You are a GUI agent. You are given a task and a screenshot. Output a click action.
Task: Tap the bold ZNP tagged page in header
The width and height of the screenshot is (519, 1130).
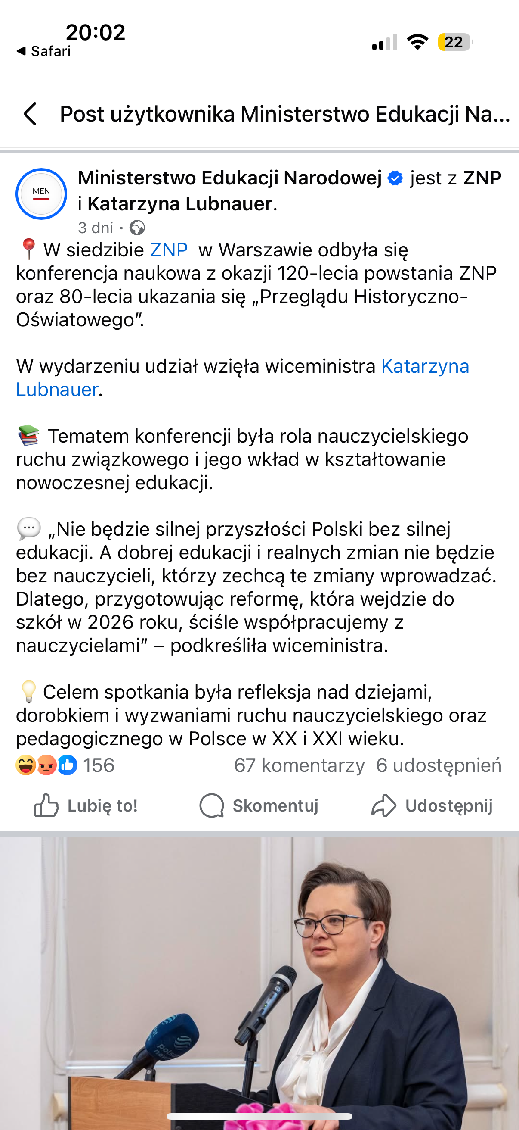pyautogui.click(x=482, y=178)
